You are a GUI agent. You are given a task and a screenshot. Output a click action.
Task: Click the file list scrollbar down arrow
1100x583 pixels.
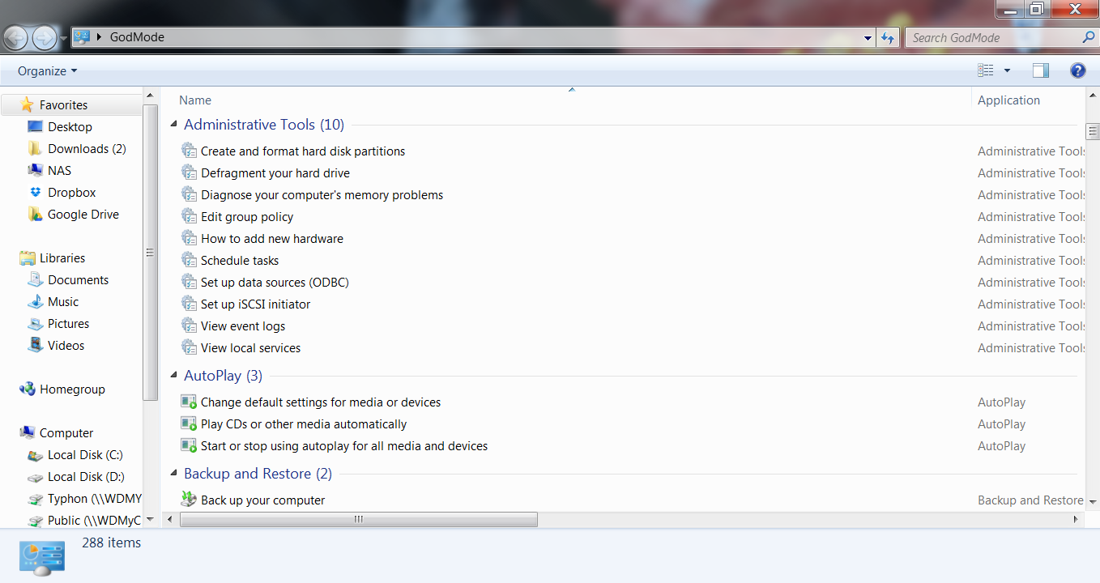point(1093,501)
